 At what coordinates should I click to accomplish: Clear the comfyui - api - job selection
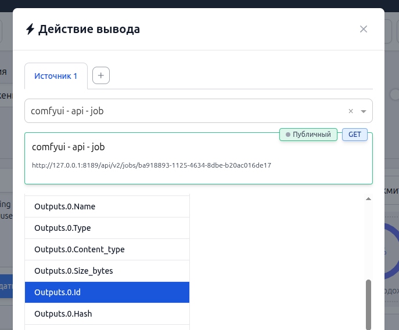(x=351, y=111)
